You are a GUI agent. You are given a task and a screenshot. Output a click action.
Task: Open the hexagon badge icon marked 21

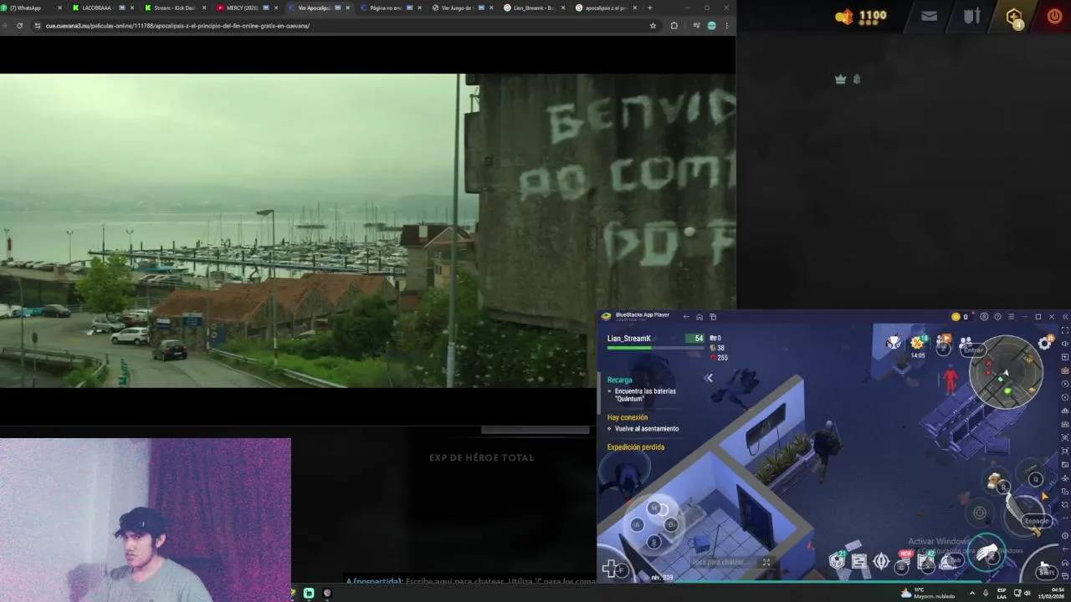coord(837,561)
